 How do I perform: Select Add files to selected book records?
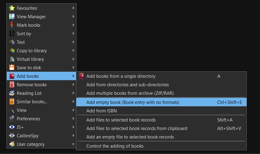click(121, 120)
